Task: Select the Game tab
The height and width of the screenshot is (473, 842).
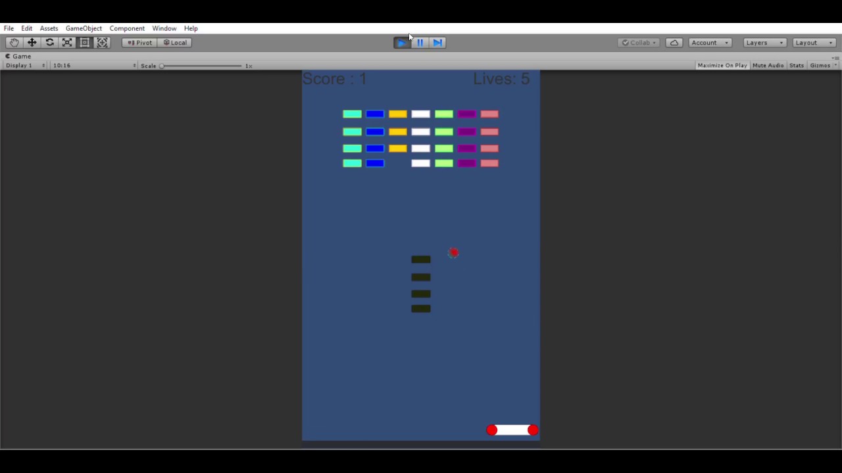Action: (x=18, y=56)
